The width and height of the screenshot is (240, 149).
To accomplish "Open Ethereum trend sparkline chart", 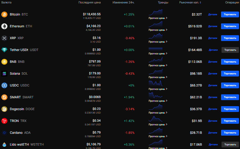I will click(x=156, y=24).
